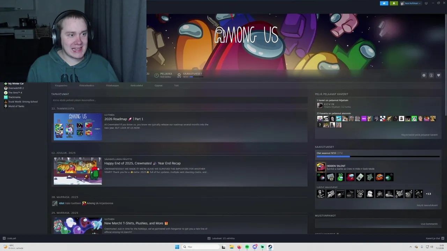
Task: Click Näytä kaikki peliä pelaavat kaverit link
Action: click(x=419, y=135)
